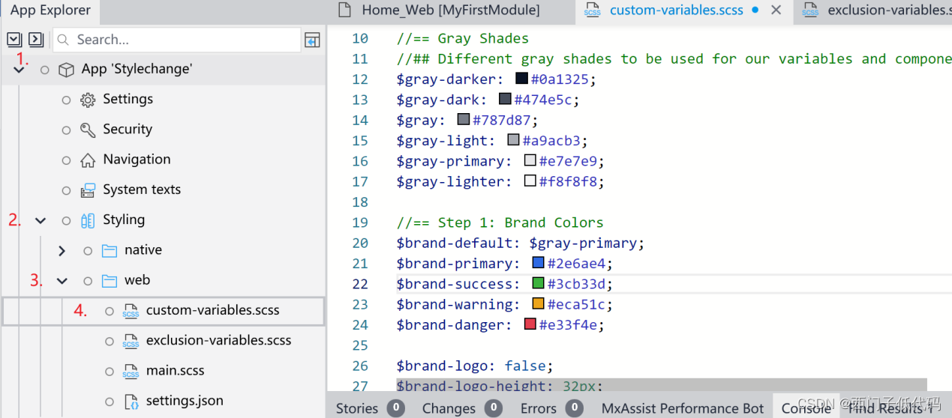Click the status circle beside Security
This screenshot has width=952, height=418.
click(66, 130)
